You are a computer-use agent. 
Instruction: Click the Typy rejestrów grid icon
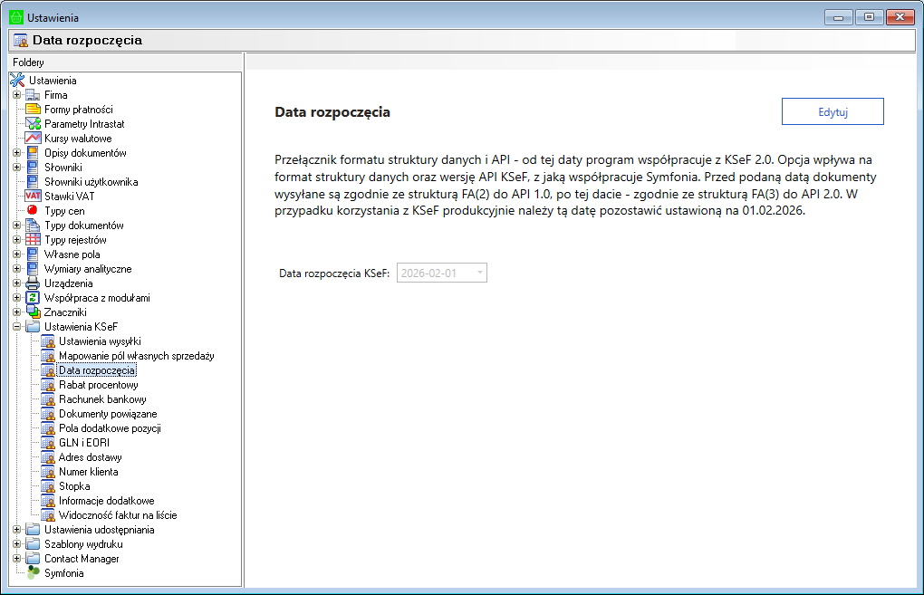[x=33, y=240]
